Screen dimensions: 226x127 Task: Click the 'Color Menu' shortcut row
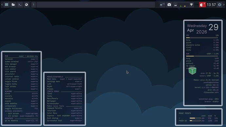click(65, 113)
